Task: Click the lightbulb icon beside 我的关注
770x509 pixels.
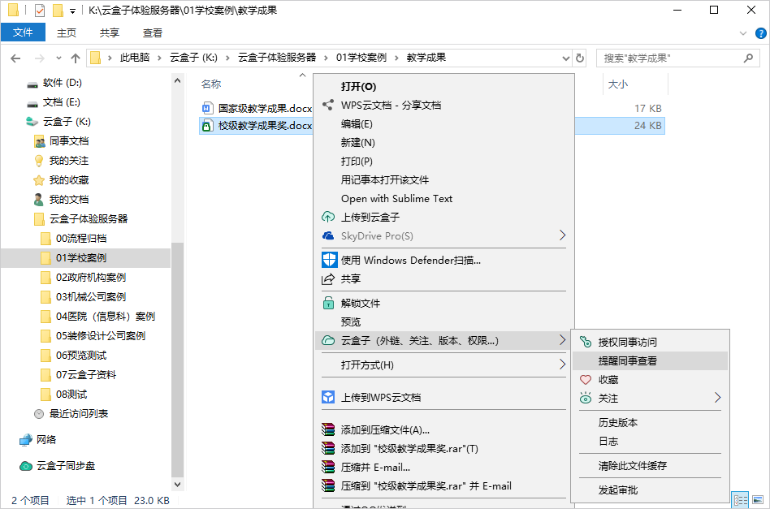Action: click(x=39, y=161)
